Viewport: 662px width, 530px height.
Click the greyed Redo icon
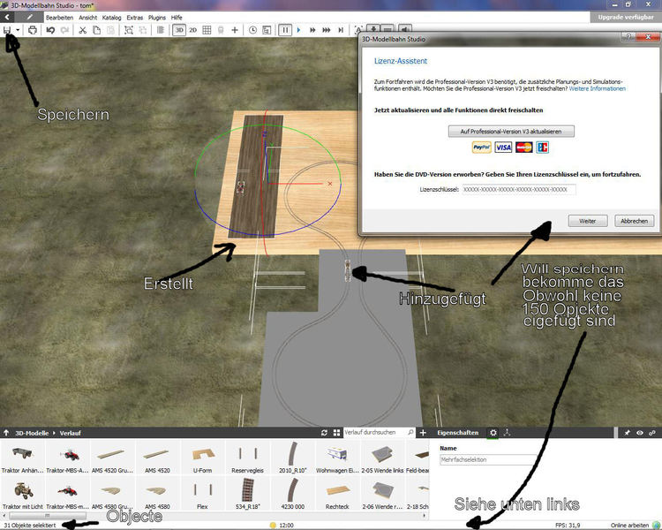tap(64, 30)
